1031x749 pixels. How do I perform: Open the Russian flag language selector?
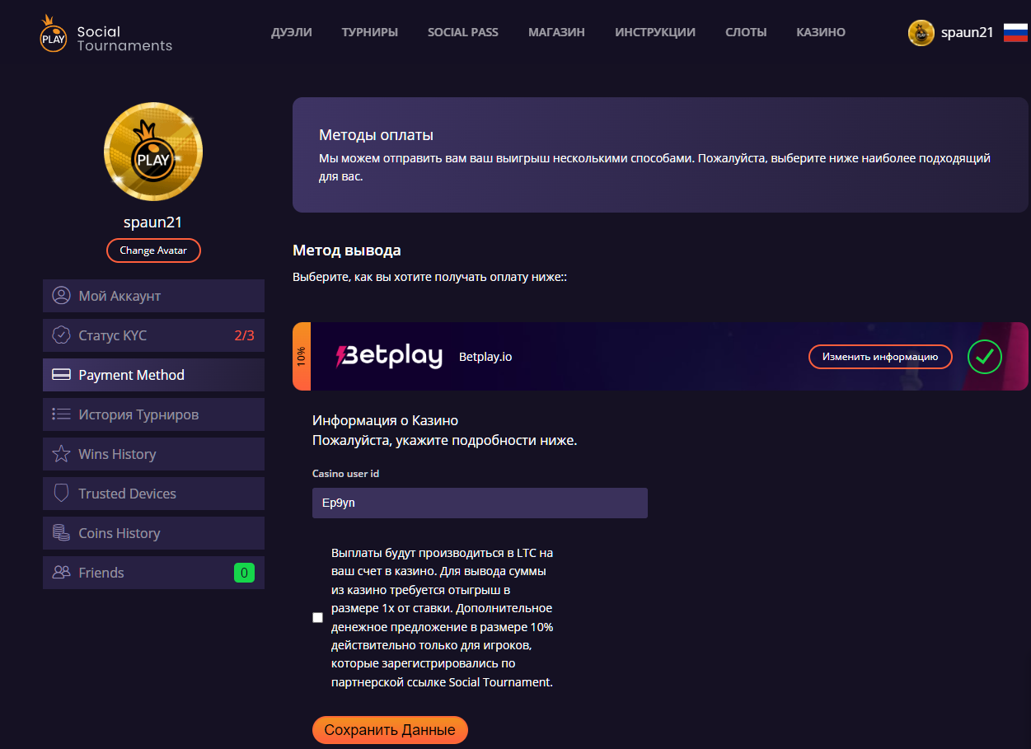pos(1015,33)
